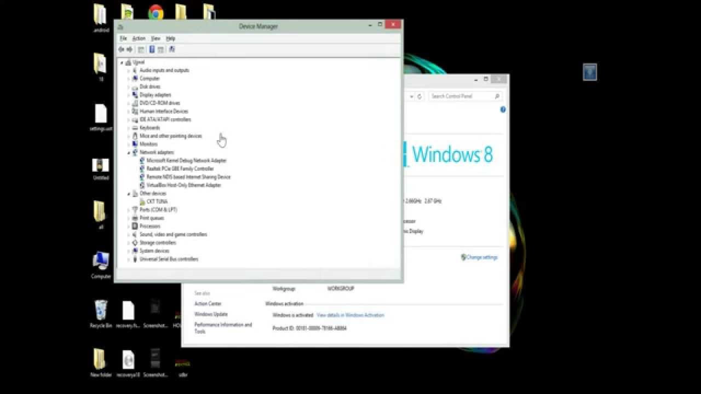Viewport: 701px width, 394px height.
Task: Click View details in Windows Activation link
Action: point(350,315)
